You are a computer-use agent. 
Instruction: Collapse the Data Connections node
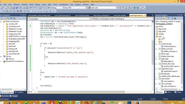pos(1,21)
